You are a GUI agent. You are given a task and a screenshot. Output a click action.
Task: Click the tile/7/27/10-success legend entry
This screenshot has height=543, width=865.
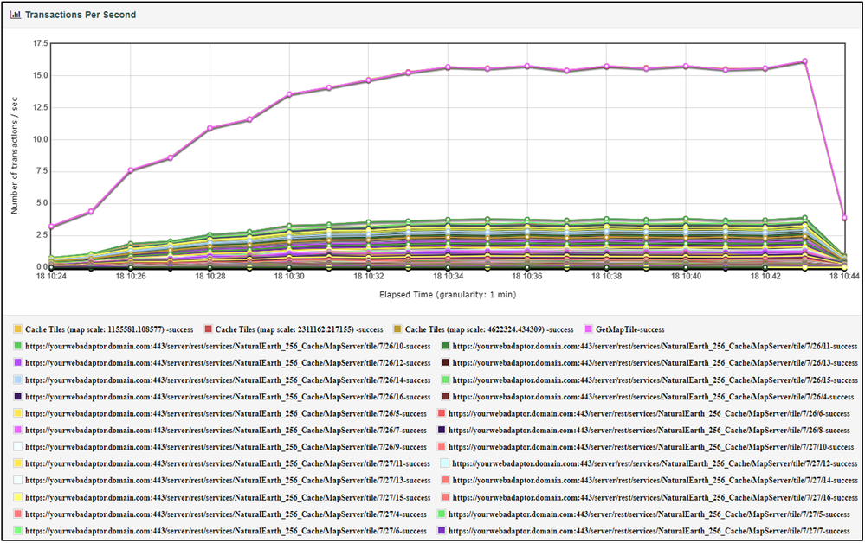[645, 447]
